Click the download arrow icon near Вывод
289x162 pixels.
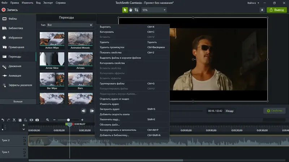pyautogui.click(x=262, y=10)
